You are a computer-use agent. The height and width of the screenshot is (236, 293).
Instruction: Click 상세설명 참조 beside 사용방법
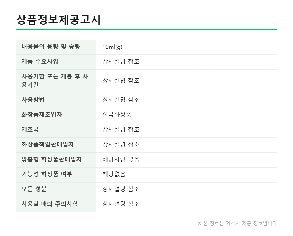(121, 100)
